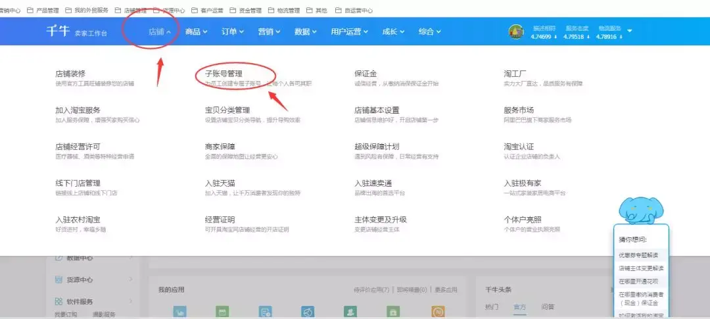Open the 其他 bookmark folder

point(316,10)
